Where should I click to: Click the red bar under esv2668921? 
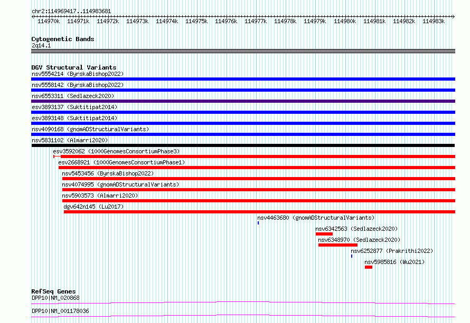[257, 168]
